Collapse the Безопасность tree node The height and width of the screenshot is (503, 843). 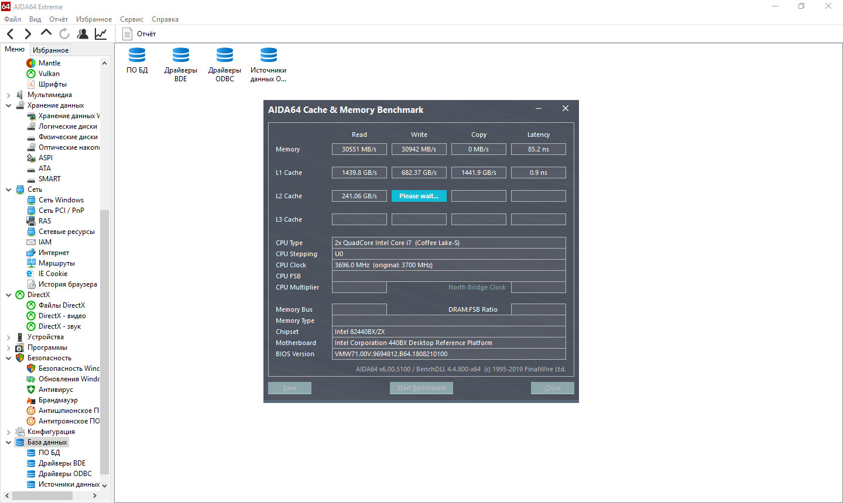[8, 358]
